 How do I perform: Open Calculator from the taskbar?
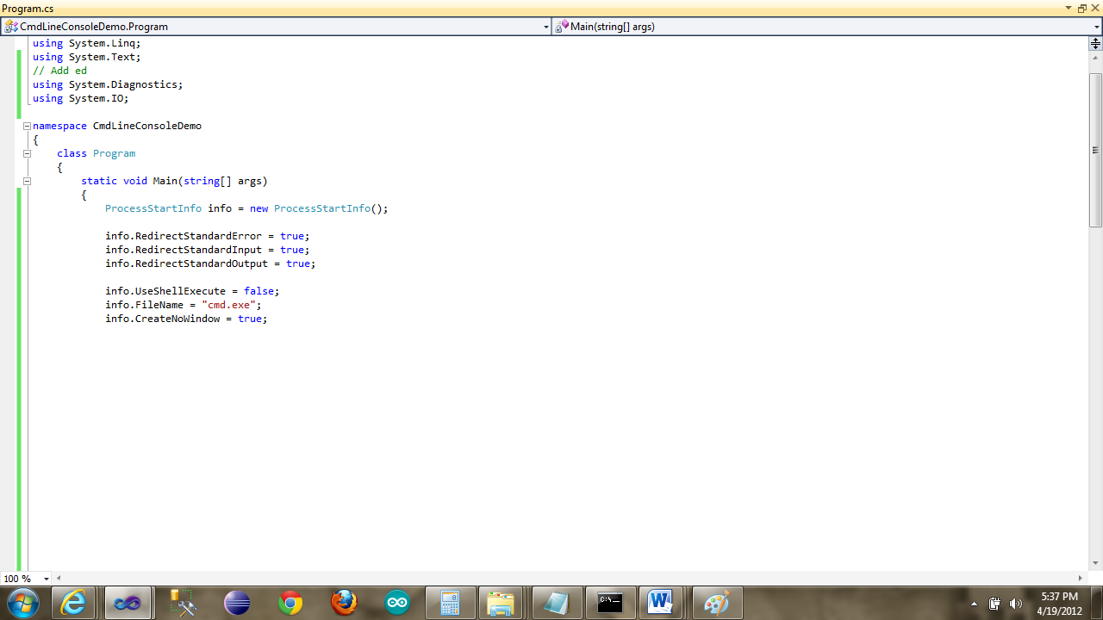click(x=451, y=603)
